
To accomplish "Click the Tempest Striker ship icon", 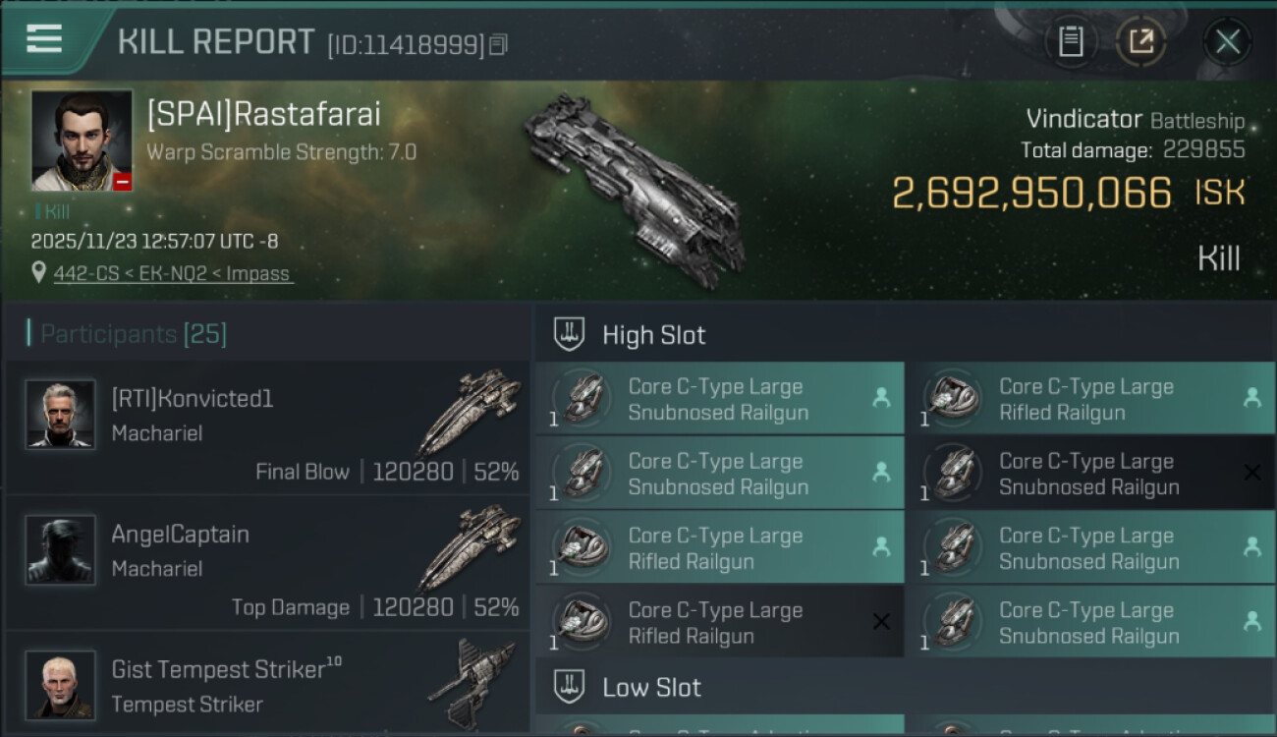I will click(x=472, y=681).
